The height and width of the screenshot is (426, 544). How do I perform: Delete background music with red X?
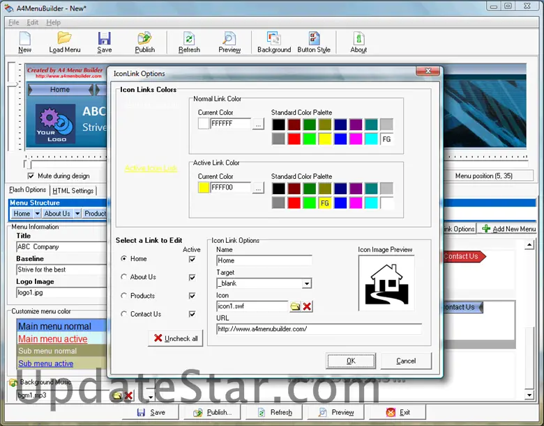click(128, 395)
